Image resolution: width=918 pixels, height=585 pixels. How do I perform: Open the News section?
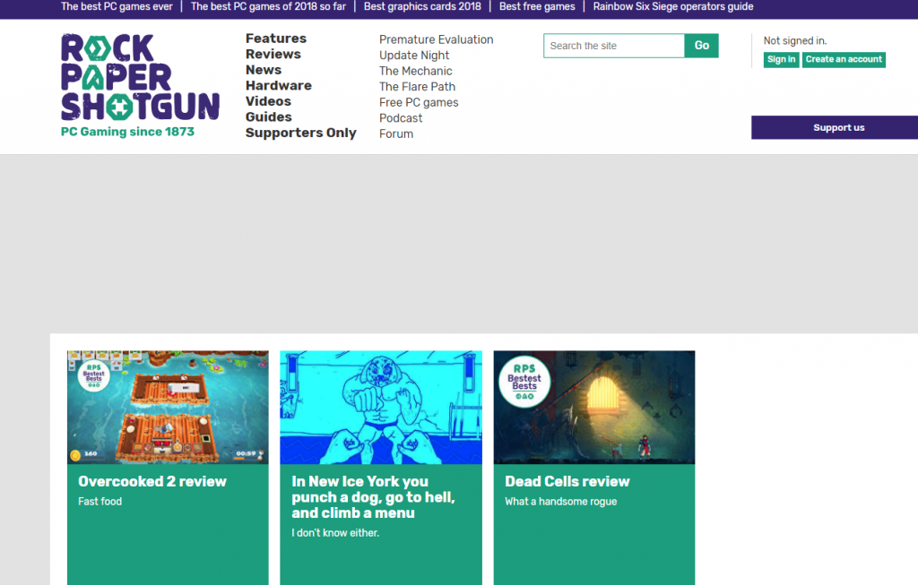[x=264, y=70]
